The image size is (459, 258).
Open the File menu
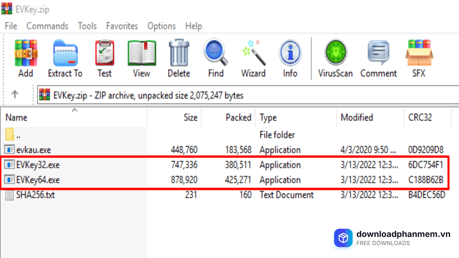[11, 26]
